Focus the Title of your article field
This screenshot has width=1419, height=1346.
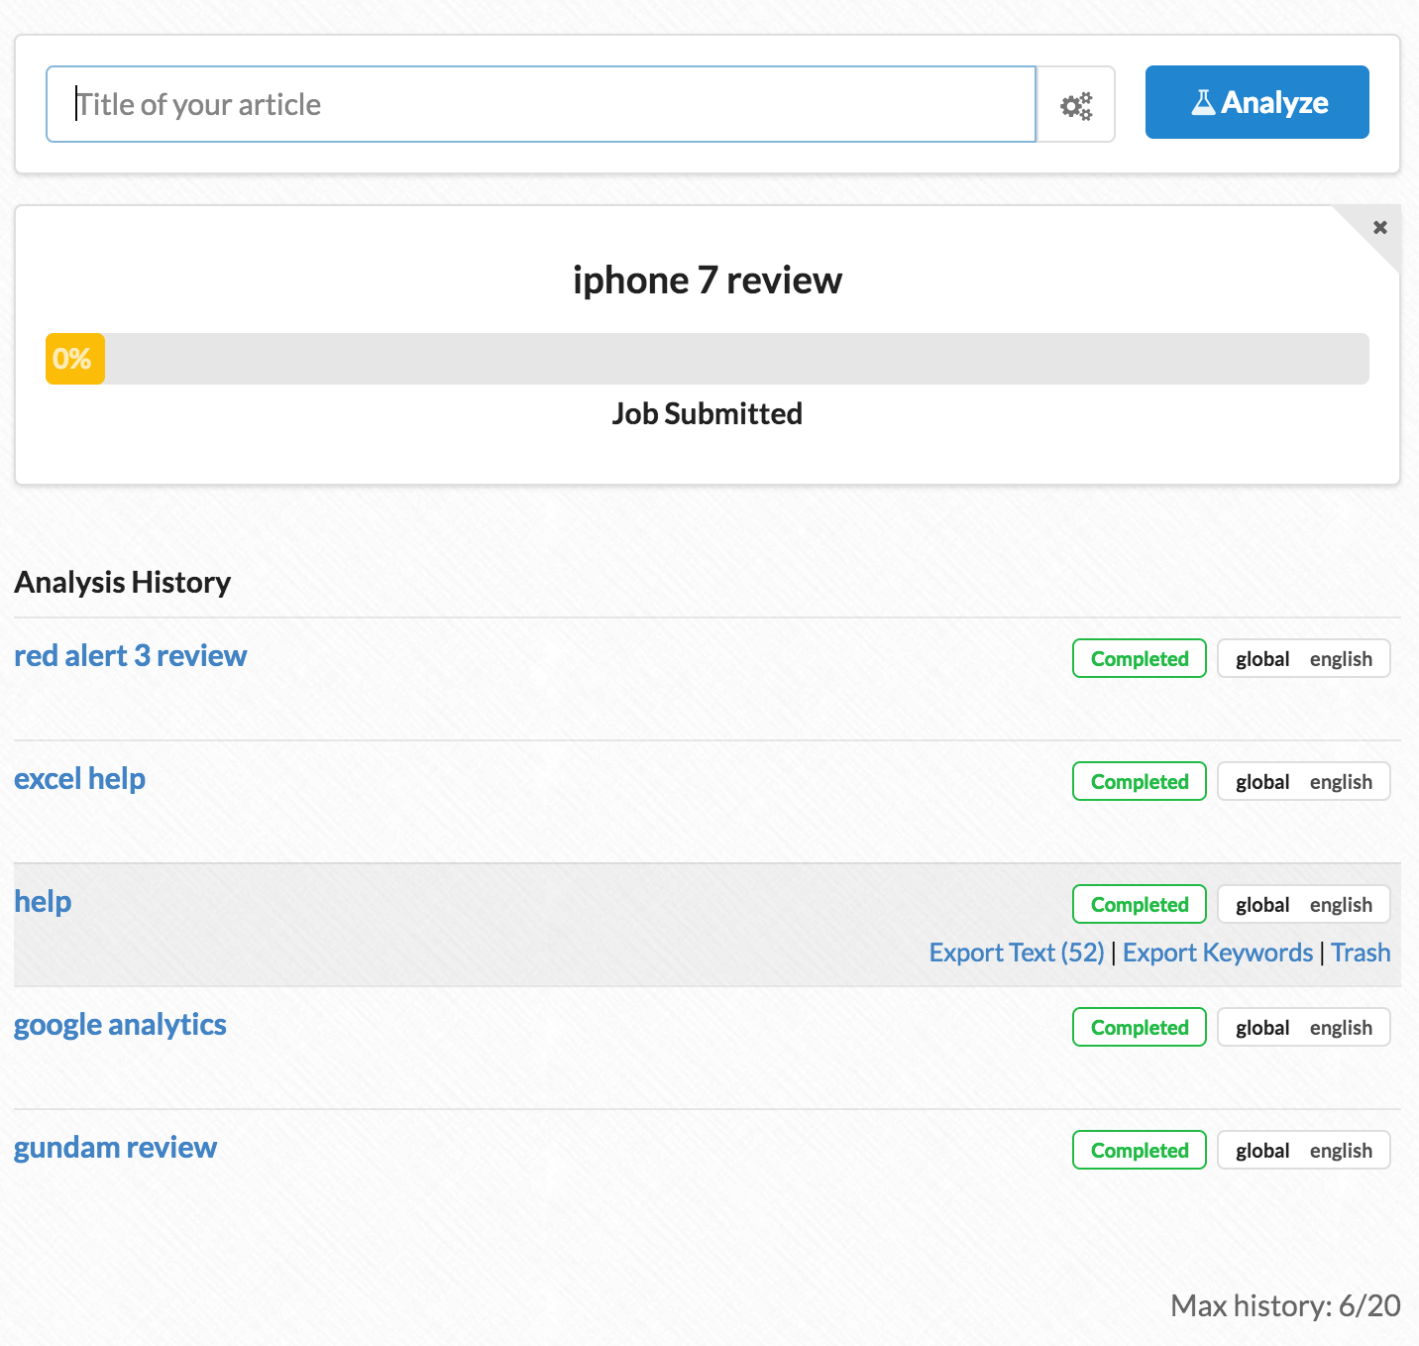click(541, 104)
